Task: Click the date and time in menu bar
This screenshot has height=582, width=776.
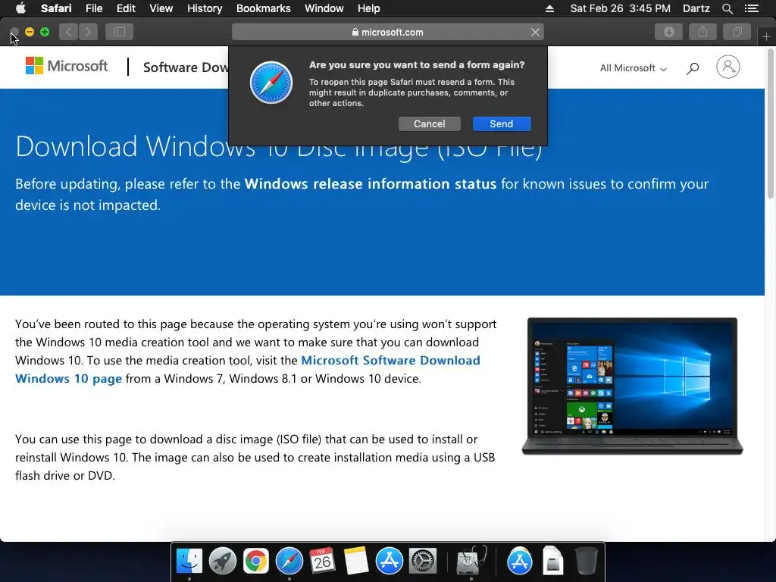Action: pos(620,8)
